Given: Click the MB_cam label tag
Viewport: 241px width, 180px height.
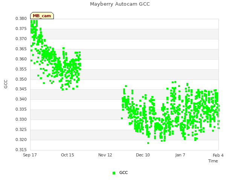Looking at the screenshot, I should [x=42, y=16].
